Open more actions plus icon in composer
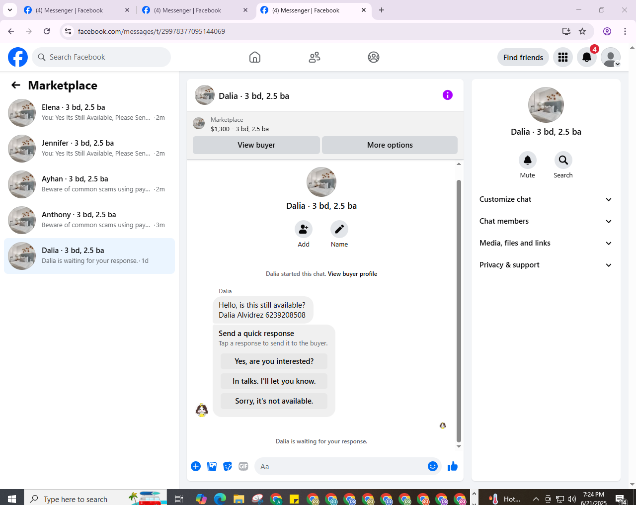Image resolution: width=636 pixels, height=505 pixels. coord(196,466)
